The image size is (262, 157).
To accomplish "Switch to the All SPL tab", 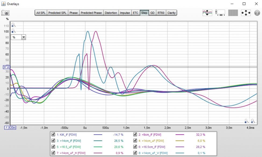I will coord(41,13).
